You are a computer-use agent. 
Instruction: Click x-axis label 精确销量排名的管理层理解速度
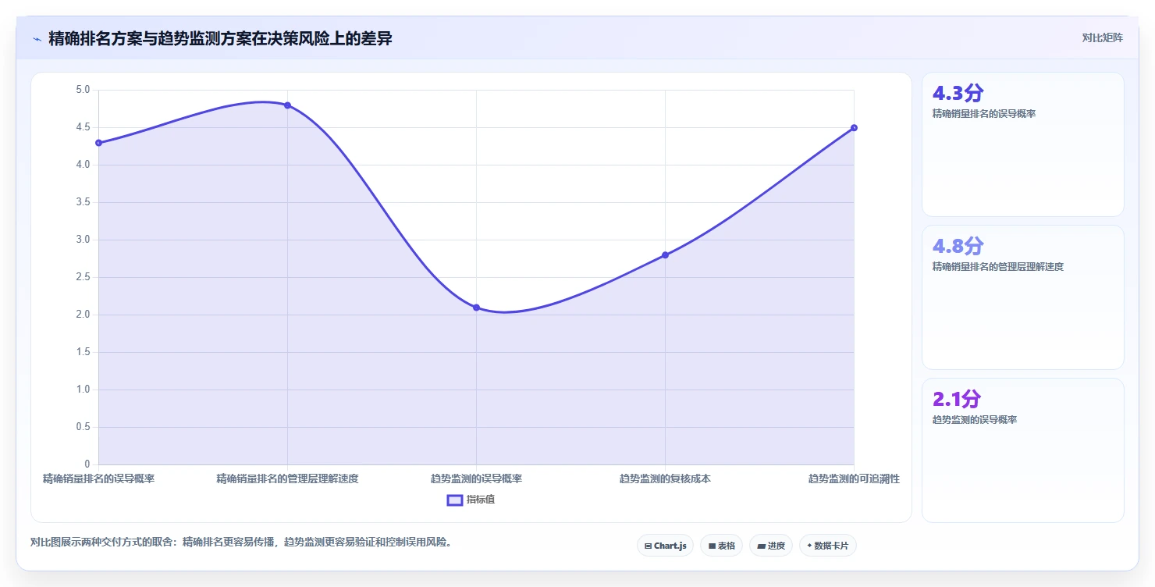(287, 478)
